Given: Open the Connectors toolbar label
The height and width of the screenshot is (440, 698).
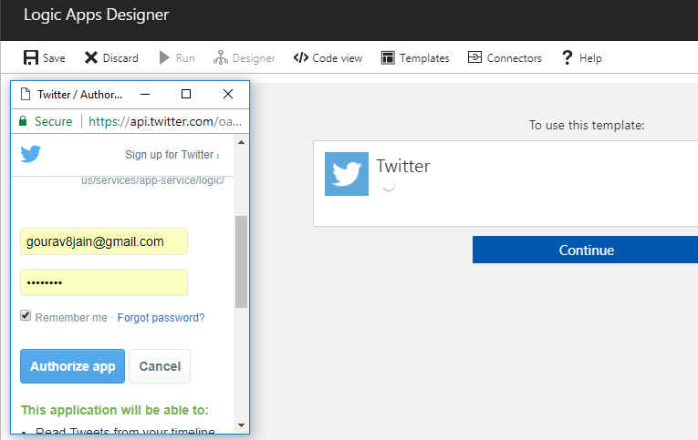Looking at the screenshot, I should 515,58.
